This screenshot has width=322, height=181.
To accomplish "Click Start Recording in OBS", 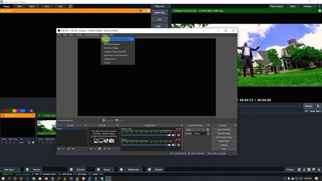I will point(224,134).
